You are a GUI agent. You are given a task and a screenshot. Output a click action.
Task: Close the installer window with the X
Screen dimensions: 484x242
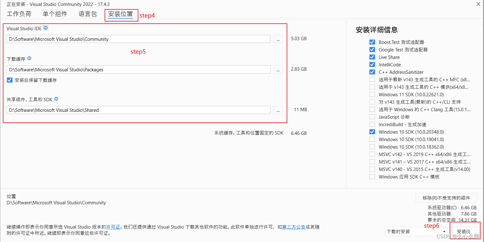tap(478, 4)
